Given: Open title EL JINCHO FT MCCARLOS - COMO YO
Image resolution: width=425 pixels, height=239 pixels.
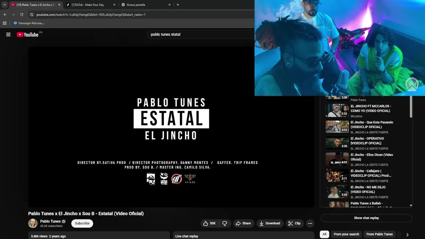Looking at the screenshot, I should tap(371, 109).
